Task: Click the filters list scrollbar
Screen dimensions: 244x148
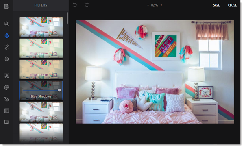Action: [67, 18]
